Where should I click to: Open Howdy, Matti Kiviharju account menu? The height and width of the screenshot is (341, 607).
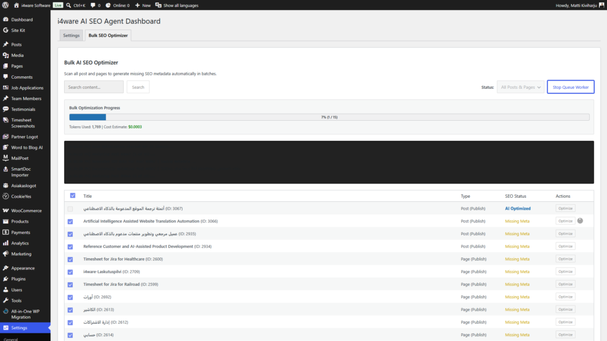[x=580, y=5]
